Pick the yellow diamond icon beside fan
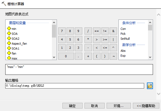Viewport: 161px width, 111px height. (x=9, y=53)
